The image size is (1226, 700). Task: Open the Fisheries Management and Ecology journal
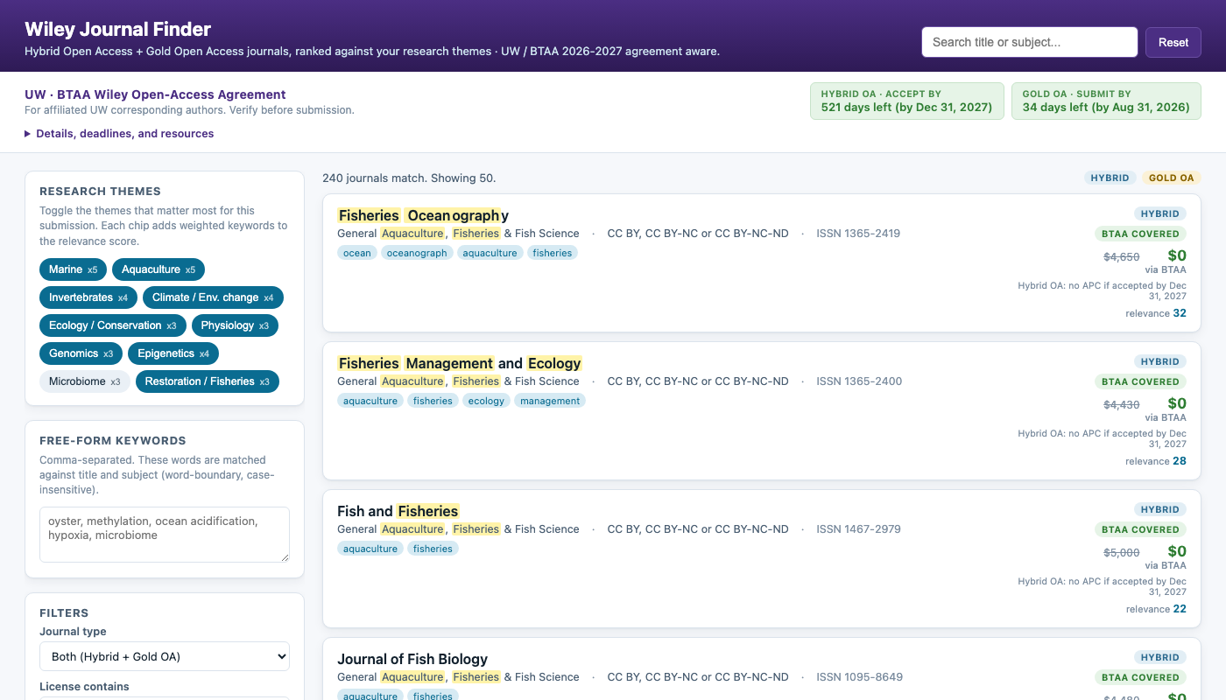[x=460, y=363]
